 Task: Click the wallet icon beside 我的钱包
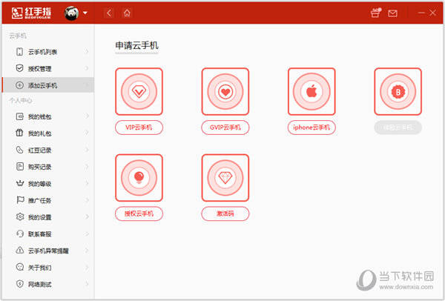19,116
